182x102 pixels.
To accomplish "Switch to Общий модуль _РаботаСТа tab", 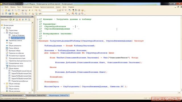I will [x=58, y=95].
